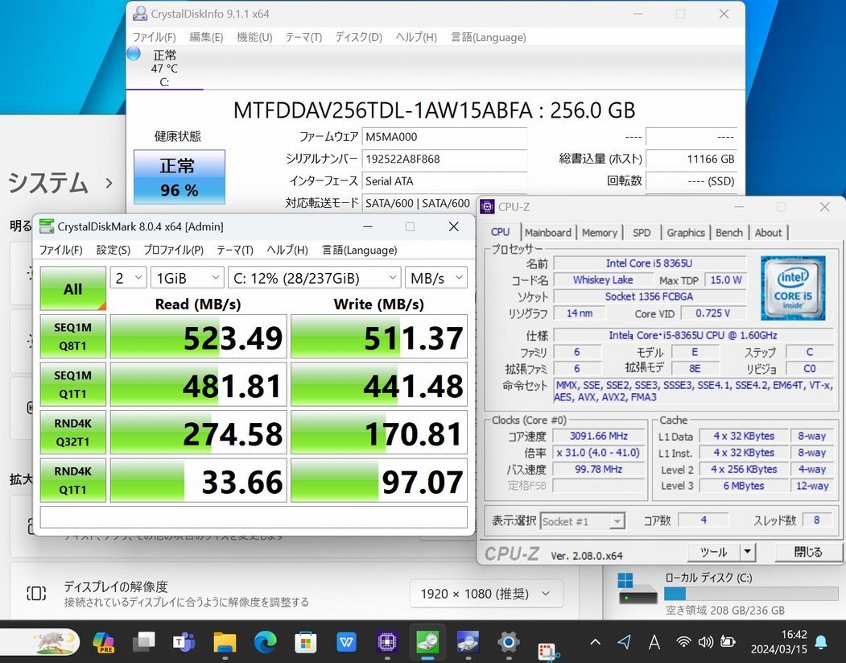Screen dimensions: 846x663
Task: Open テーマ(T) menu in CrystalDiskInfo
Action: (303, 37)
